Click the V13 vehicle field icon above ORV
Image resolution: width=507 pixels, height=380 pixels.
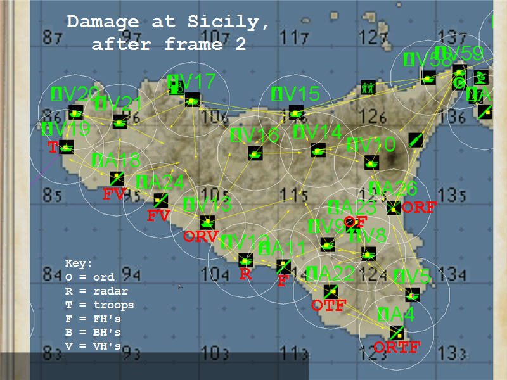coord(208,223)
